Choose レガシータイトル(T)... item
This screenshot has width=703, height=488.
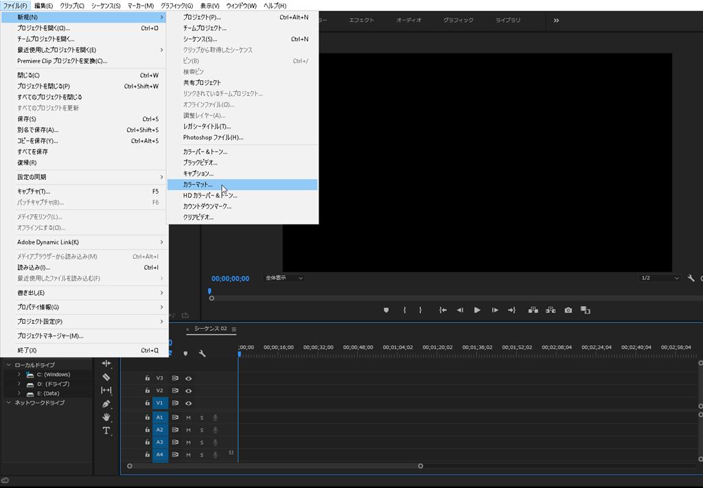pyautogui.click(x=242, y=126)
